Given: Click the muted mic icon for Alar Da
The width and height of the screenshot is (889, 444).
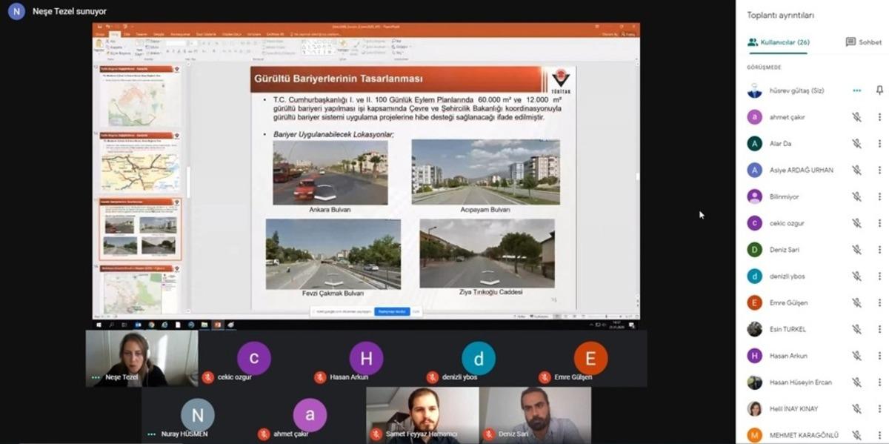Looking at the screenshot, I should 856,144.
